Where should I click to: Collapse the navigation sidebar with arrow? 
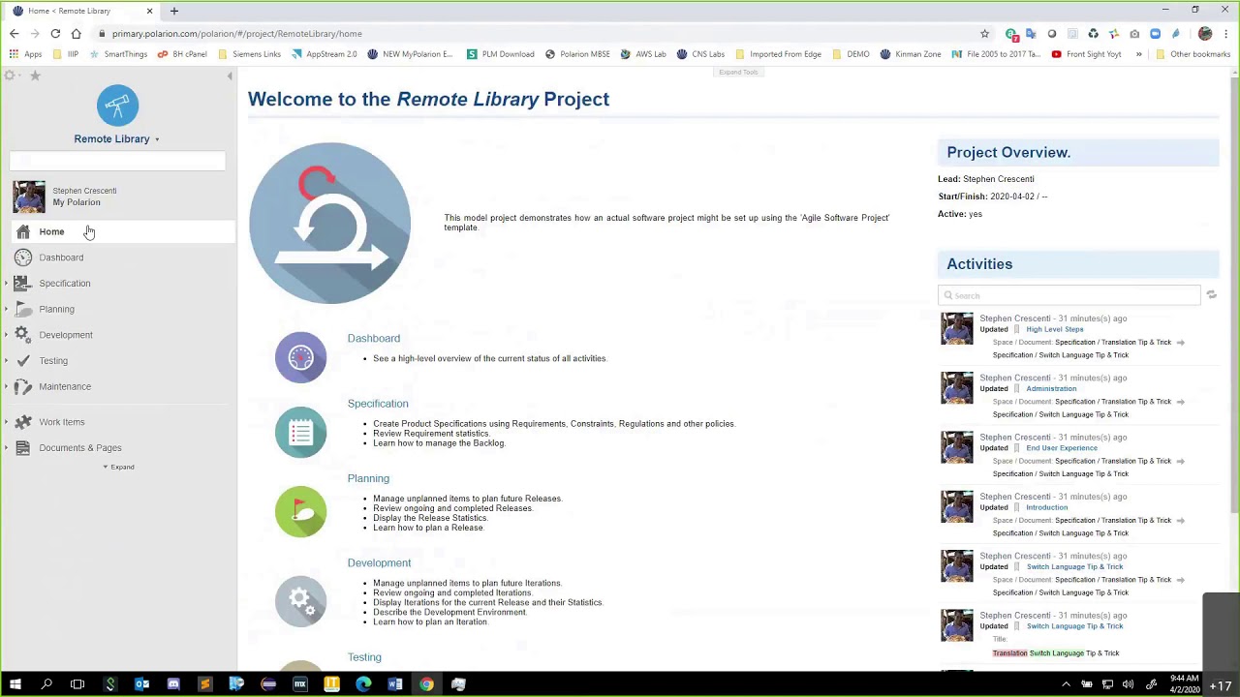230,76
